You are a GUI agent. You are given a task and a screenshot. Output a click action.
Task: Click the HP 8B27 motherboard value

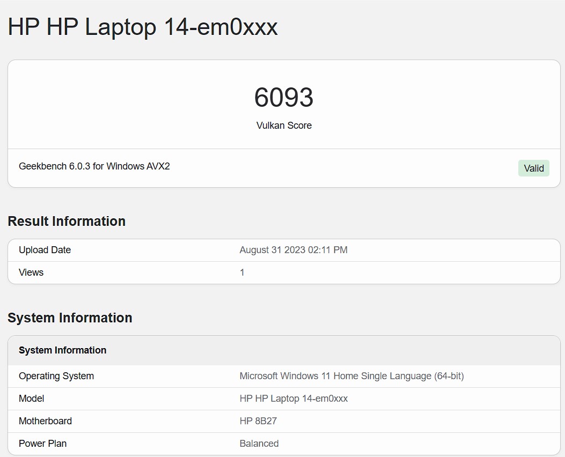coord(259,421)
